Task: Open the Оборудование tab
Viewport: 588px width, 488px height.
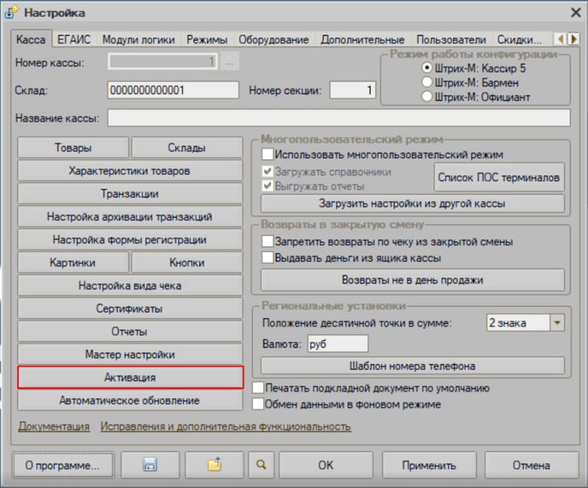Action: pyautogui.click(x=274, y=40)
